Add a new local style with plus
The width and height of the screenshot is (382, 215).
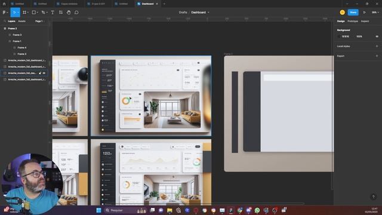tap(377, 46)
